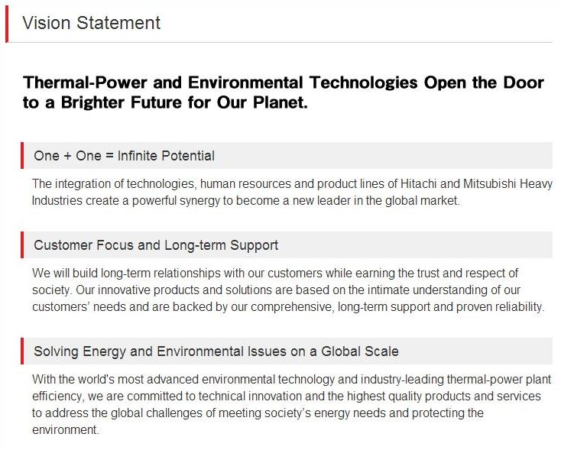Viewport: 561px width, 450px height.
Task: Click the red marker beside Infinite Potential heading
Action: pyautogui.click(x=22, y=155)
